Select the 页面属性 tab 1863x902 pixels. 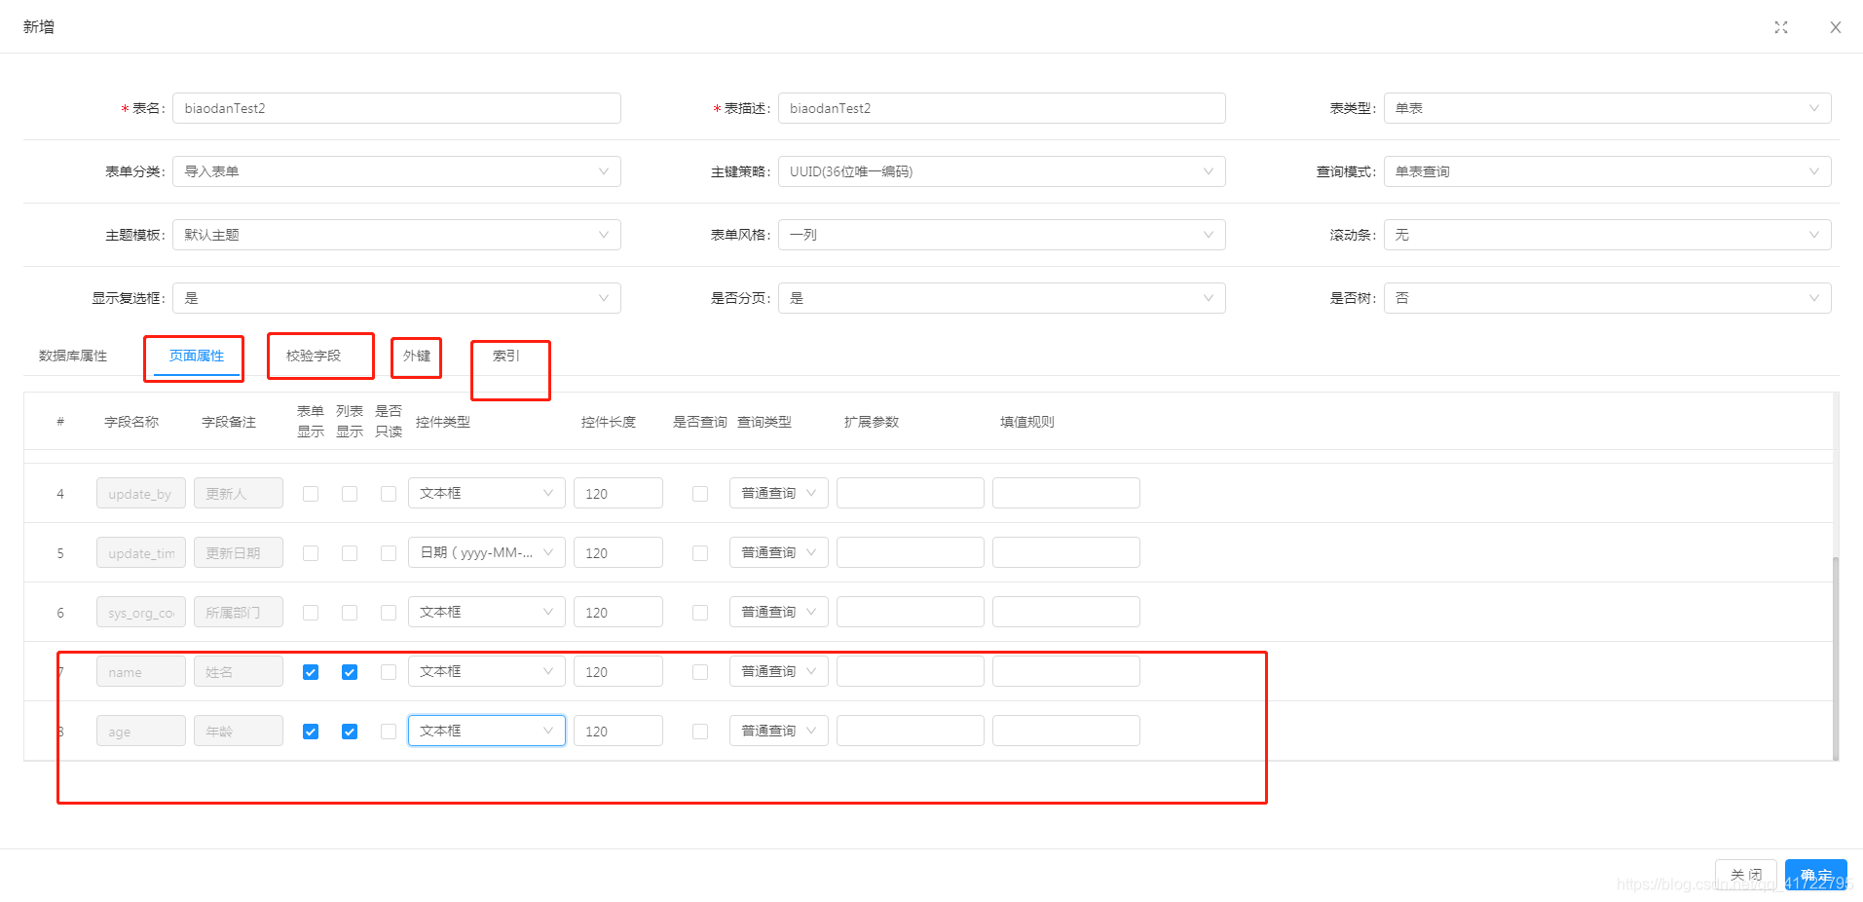click(x=197, y=356)
